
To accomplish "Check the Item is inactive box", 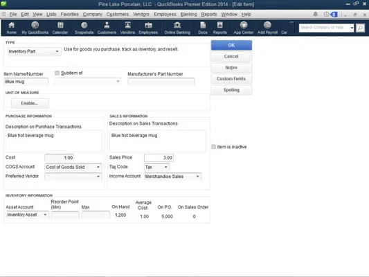I will [213, 147].
